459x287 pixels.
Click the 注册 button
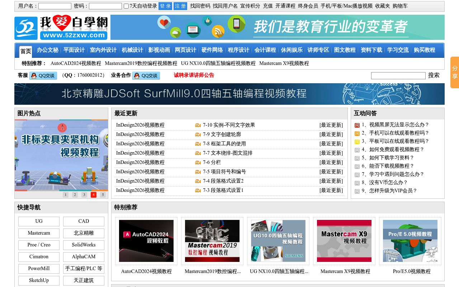pos(180,6)
